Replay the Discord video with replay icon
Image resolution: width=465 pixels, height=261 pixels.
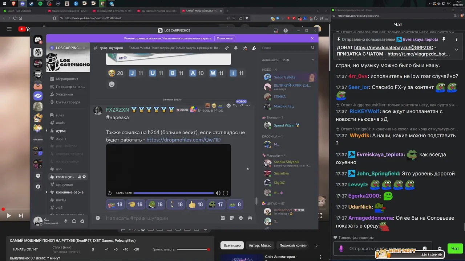[110, 193]
